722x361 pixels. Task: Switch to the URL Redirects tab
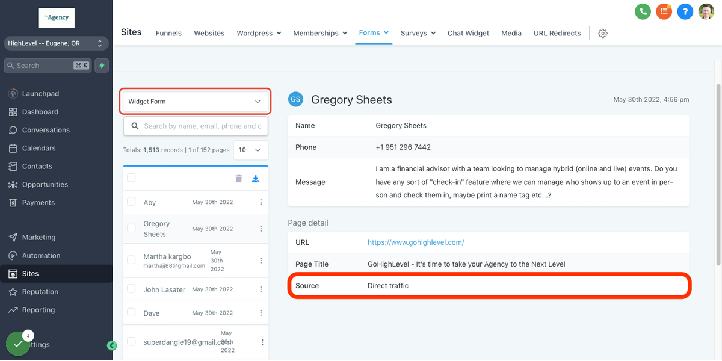[557, 34]
